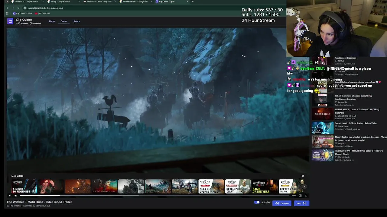Close the Free Online Games tab
Screen dimensions: 387x217
point(115,2)
